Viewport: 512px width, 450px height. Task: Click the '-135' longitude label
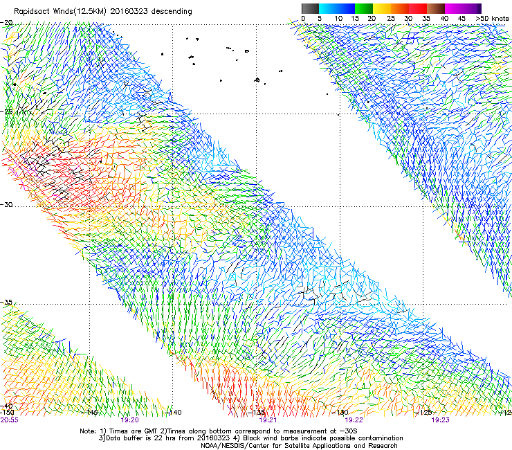256,413
